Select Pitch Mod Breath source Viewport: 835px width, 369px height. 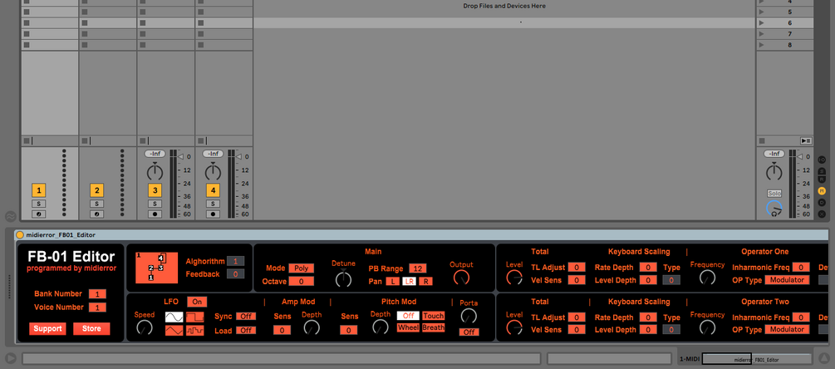434,328
